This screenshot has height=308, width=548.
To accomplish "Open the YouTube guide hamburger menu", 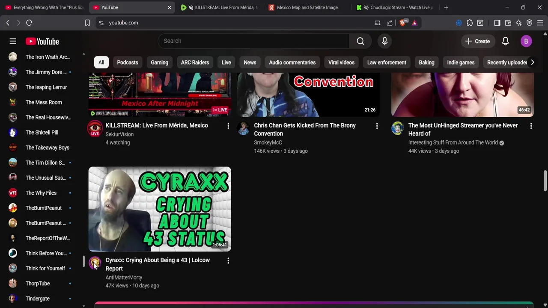I will point(13,41).
